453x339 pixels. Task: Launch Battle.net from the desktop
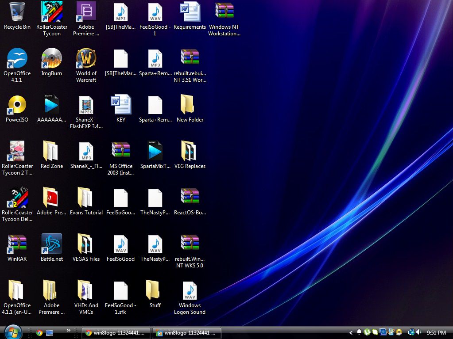point(52,244)
